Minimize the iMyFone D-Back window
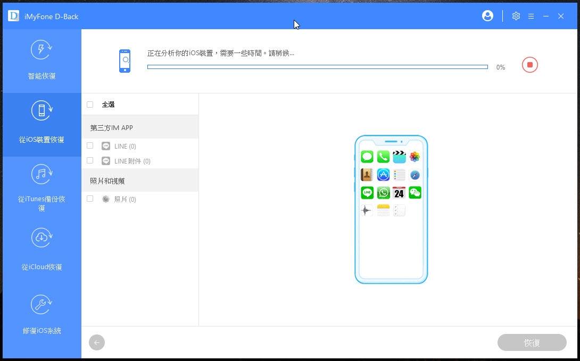Screen dimensions: 580x361 546,16
